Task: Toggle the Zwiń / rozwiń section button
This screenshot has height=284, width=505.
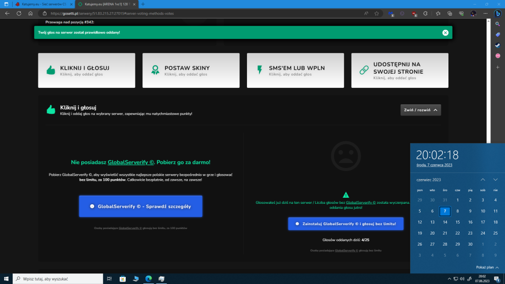Action: (421, 110)
